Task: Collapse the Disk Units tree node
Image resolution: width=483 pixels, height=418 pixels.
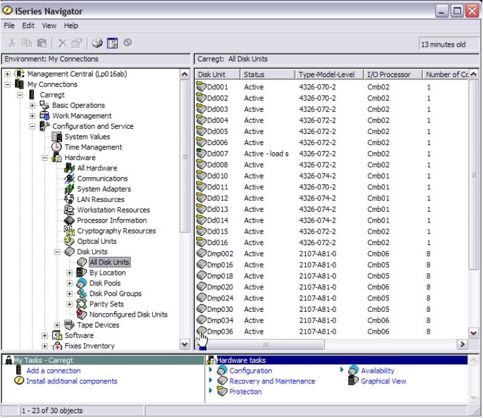Action: tap(58, 252)
